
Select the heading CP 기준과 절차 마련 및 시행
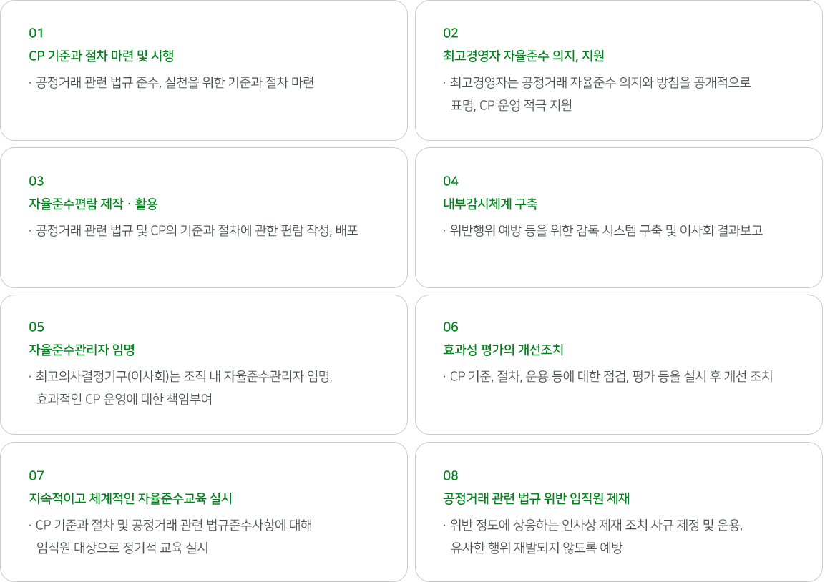click(101, 56)
